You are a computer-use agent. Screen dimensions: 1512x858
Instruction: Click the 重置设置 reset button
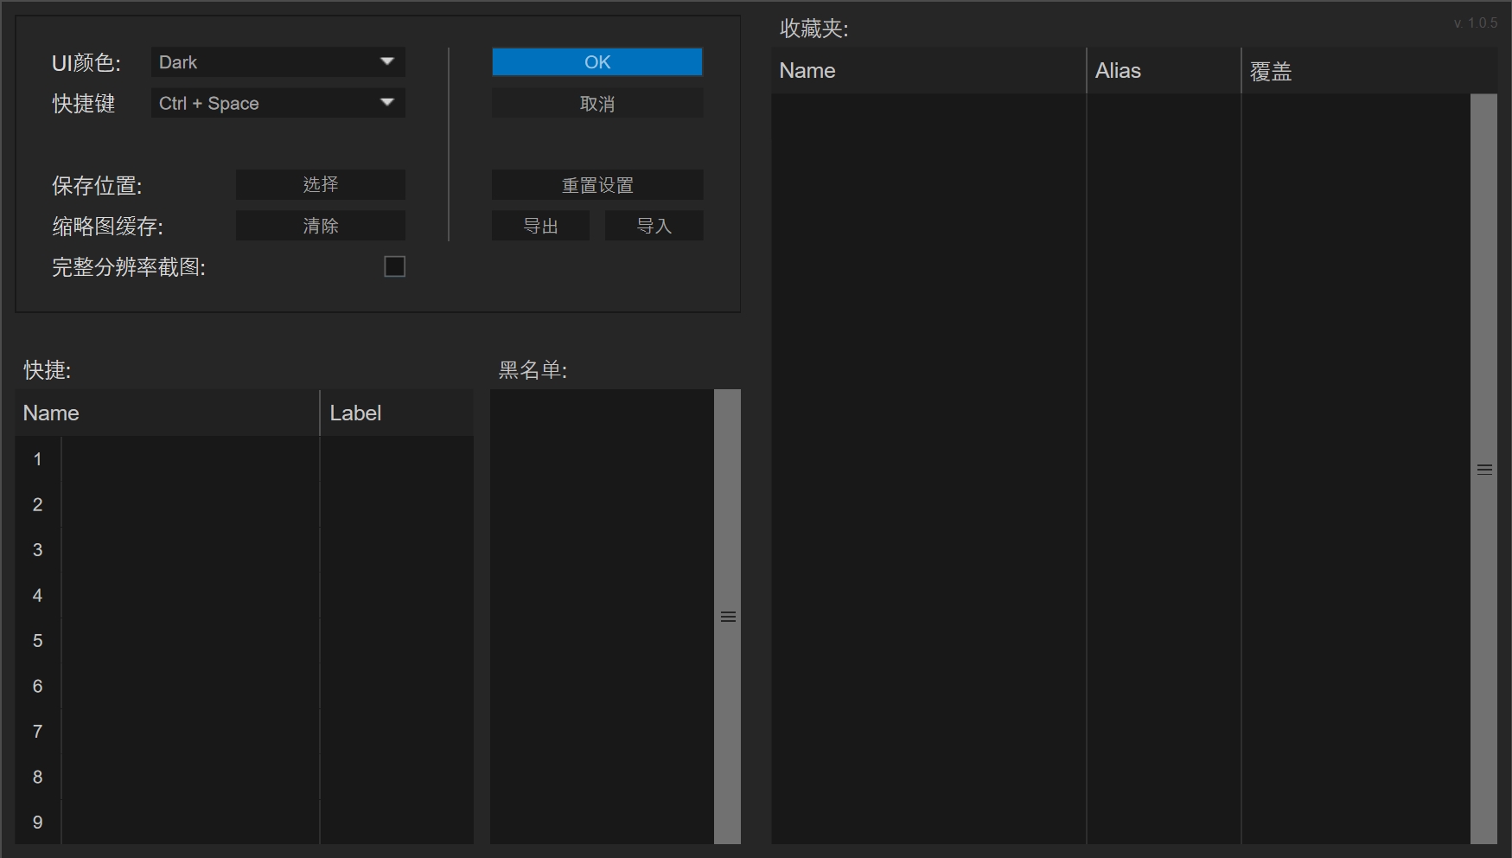(597, 185)
